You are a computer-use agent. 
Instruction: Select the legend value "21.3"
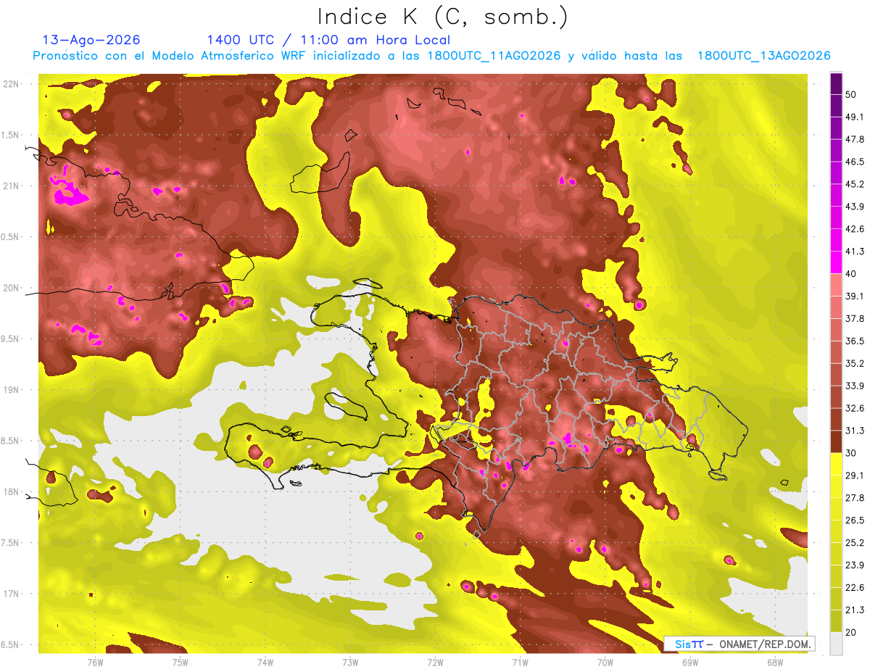pyautogui.click(x=855, y=610)
